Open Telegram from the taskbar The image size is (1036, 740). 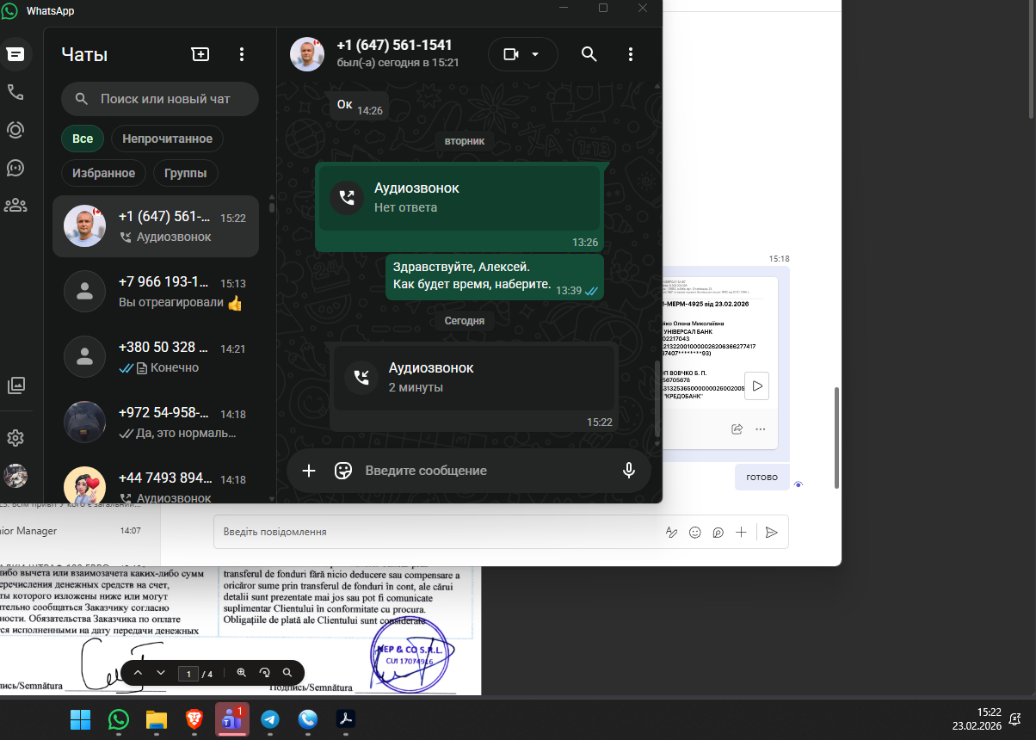coord(270,719)
